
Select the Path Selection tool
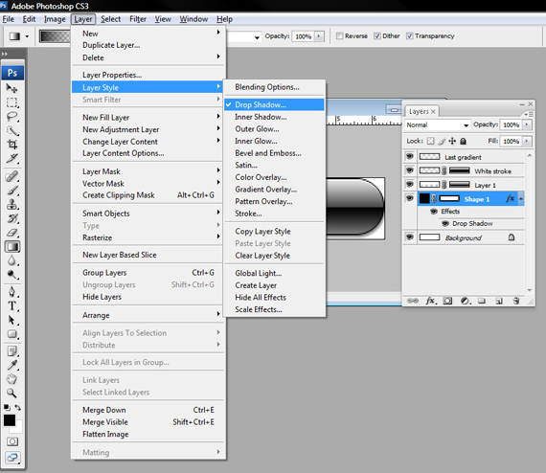coord(12,320)
